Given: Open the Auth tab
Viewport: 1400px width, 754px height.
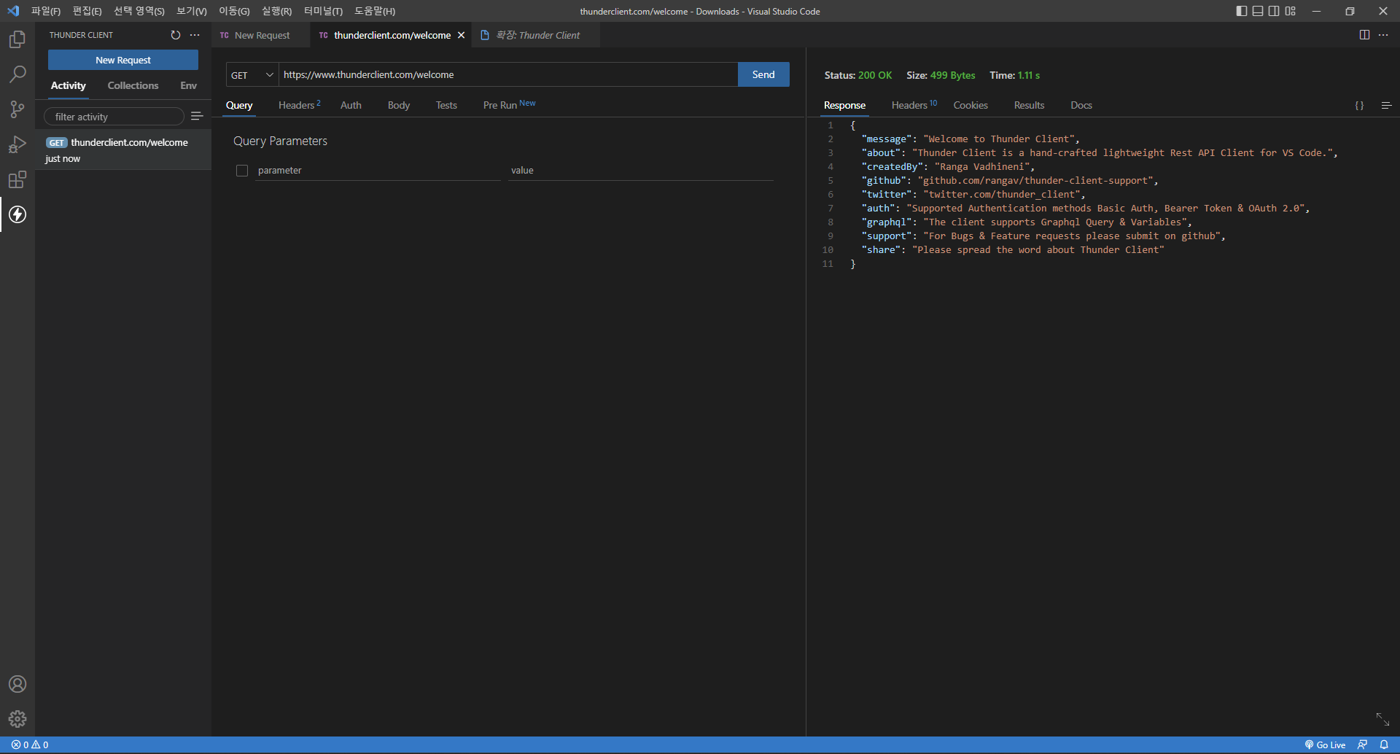Looking at the screenshot, I should (351, 105).
